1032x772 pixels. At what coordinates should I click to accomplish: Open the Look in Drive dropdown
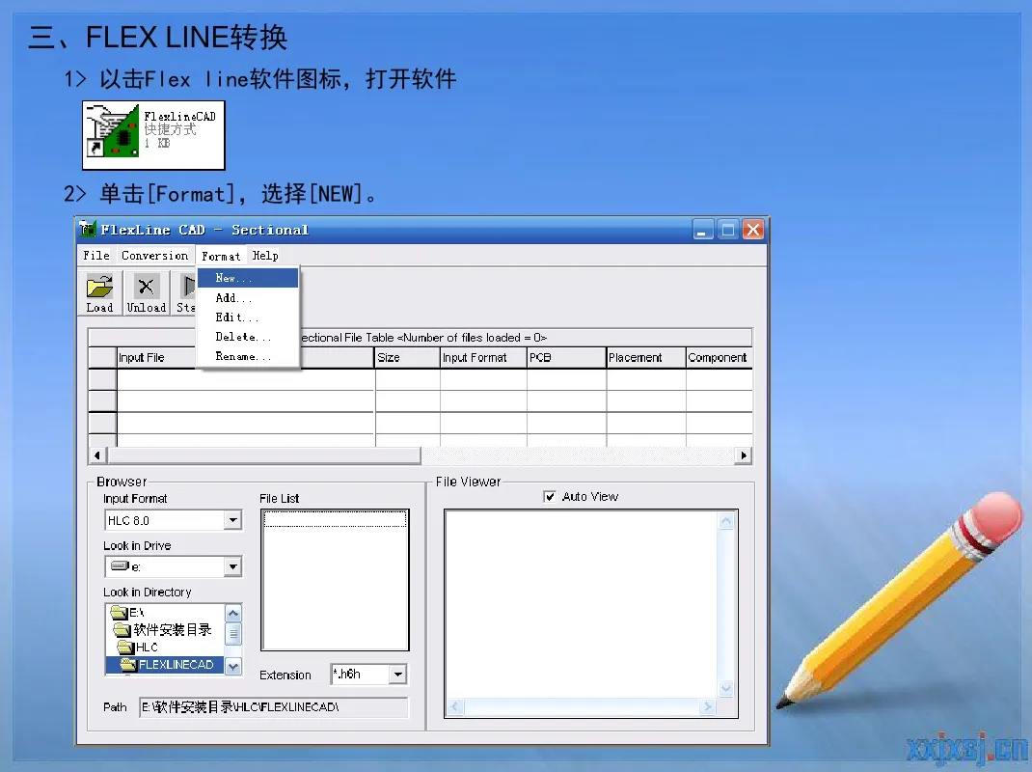point(233,566)
